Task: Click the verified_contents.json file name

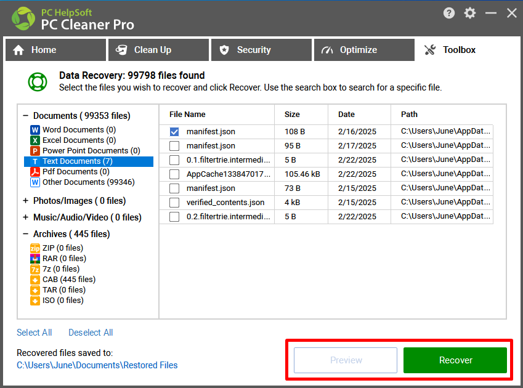Action: pos(225,203)
